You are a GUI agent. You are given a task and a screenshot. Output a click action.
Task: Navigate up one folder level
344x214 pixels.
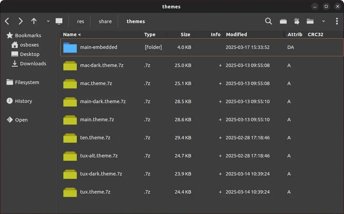click(x=34, y=21)
